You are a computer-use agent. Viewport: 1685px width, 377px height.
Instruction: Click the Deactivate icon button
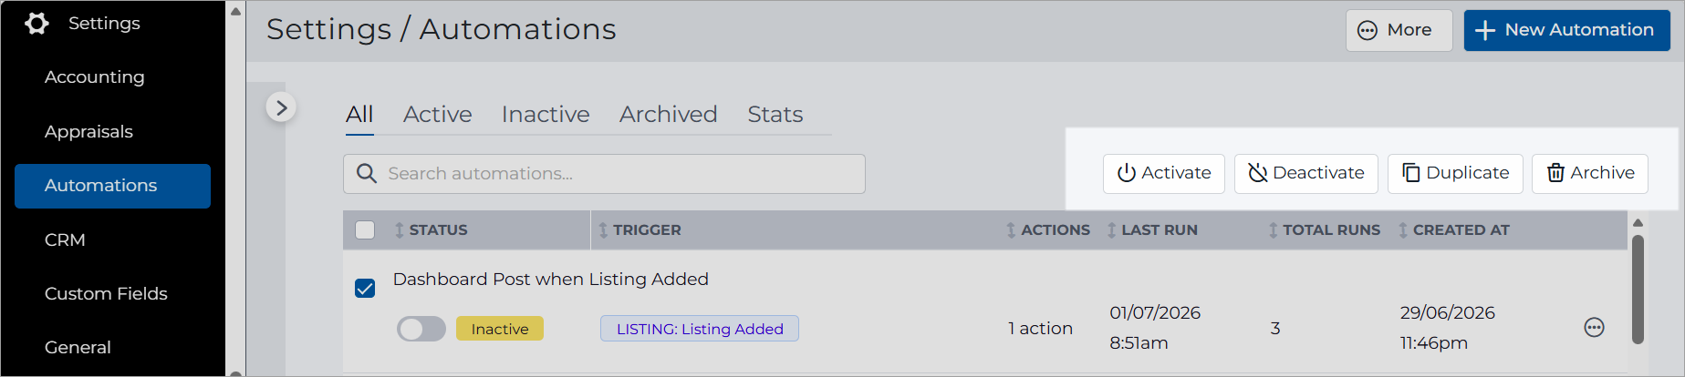[x=1306, y=173]
